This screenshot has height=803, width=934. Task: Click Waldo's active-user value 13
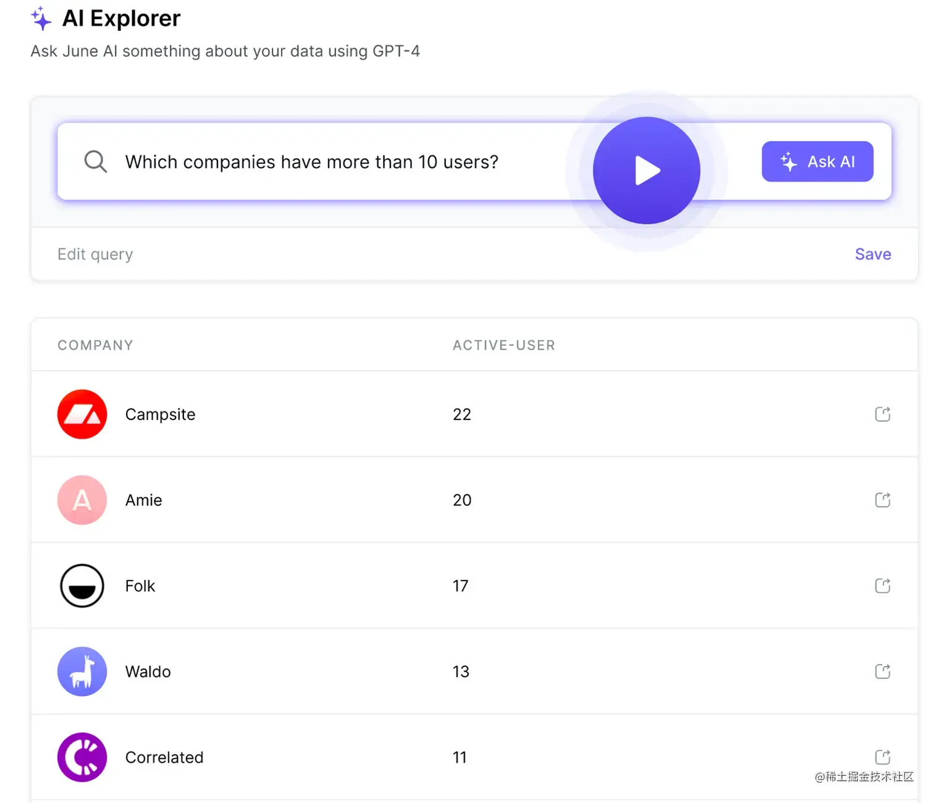point(461,671)
